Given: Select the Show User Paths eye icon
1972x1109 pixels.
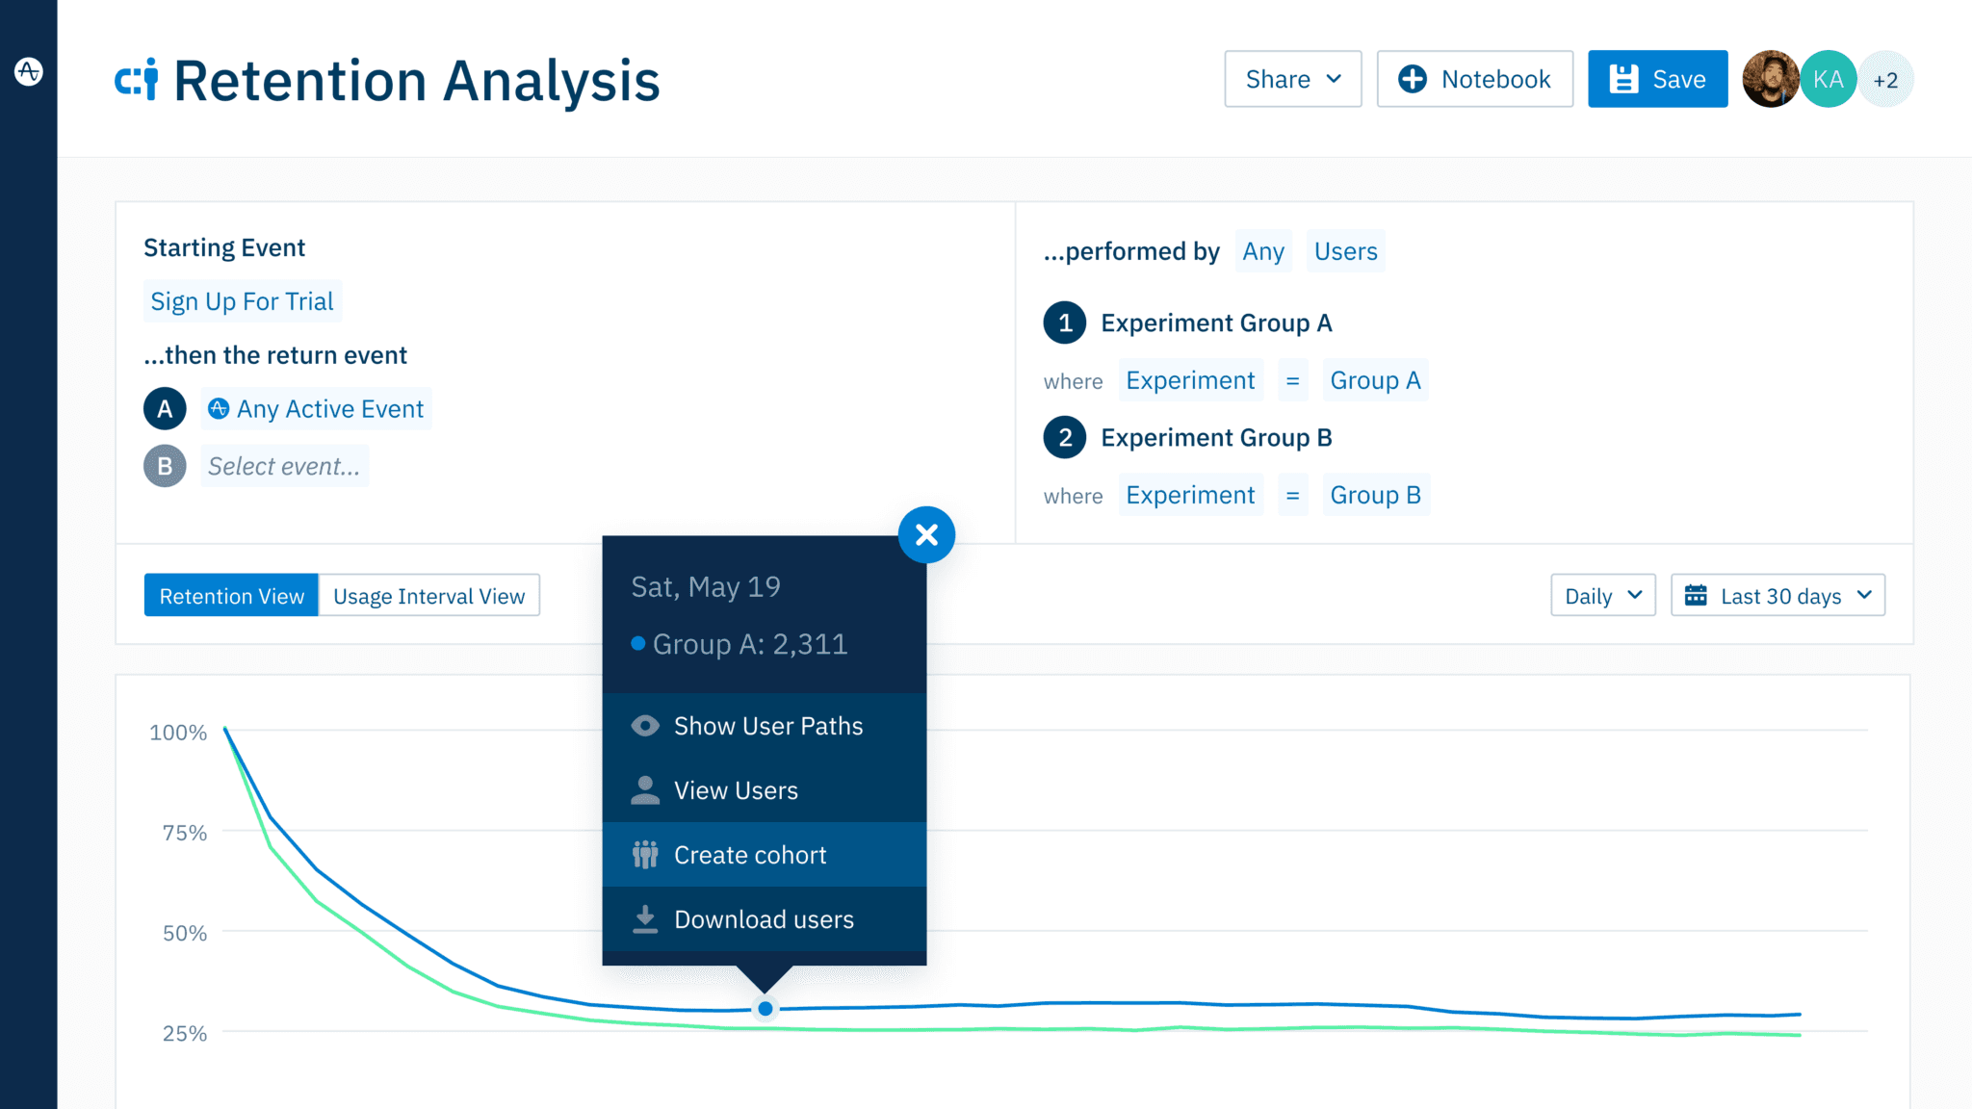Looking at the screenshot, I should click(x=645, y=726).
